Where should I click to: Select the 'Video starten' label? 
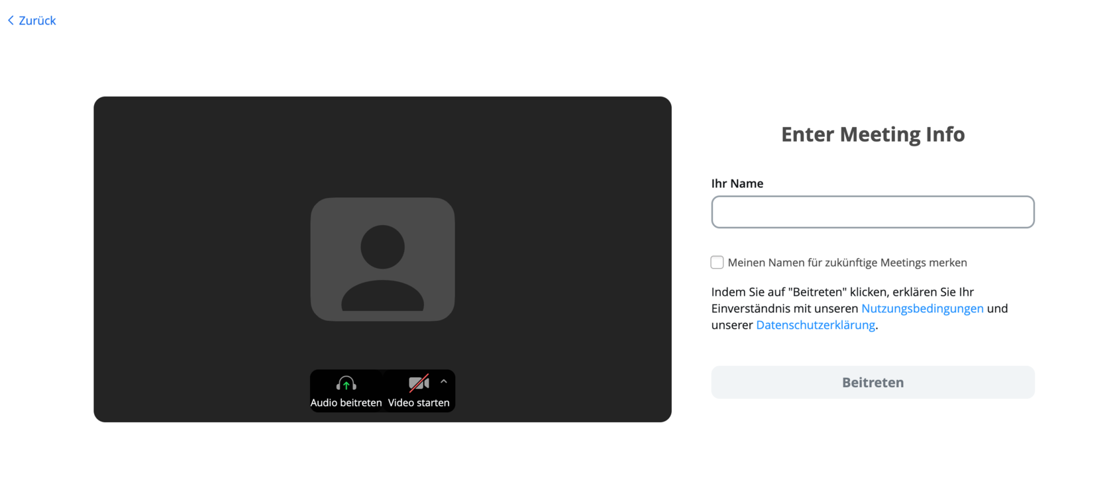pyautogui.click(x=419, y=402)
